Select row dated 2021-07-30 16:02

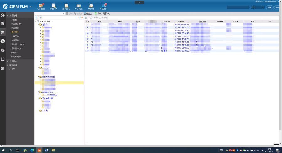click(182, 51)
